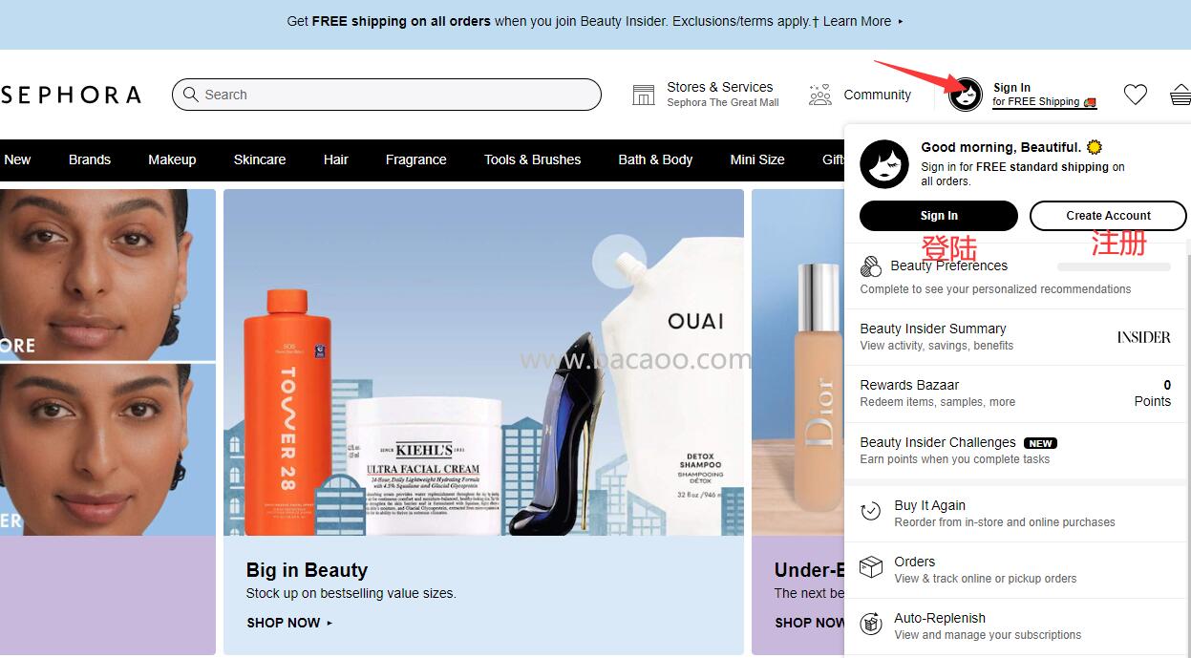Image resolution: width=1191 pixels, height=658 pixels.
Task: Click into the Search field
Action: click(386, 95)
